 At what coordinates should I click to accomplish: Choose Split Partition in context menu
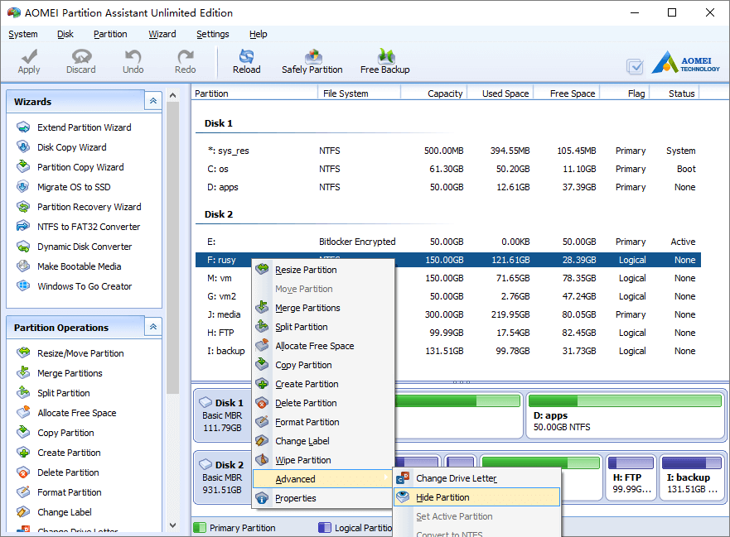pyautogui.click(x=322, y=327)
